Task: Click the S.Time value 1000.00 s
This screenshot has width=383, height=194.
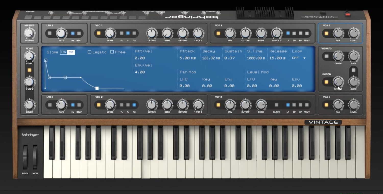Action: [256, 58]
